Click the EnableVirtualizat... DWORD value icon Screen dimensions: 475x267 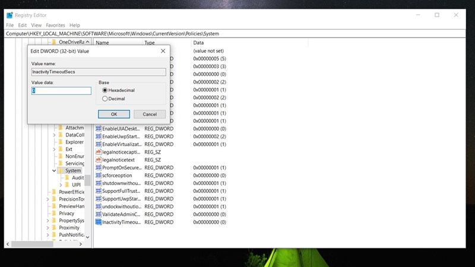[98, 144]
